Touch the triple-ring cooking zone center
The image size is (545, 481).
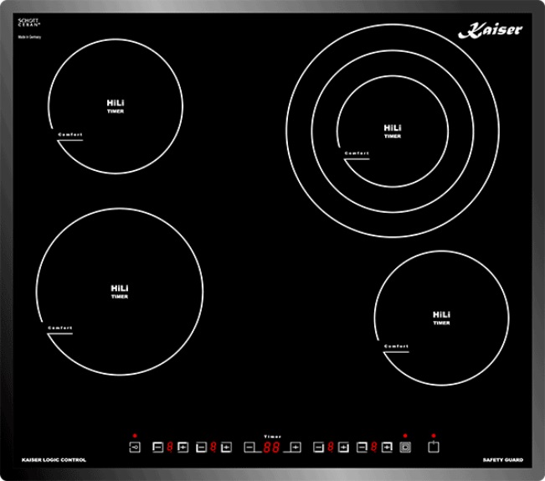(392, 130)
